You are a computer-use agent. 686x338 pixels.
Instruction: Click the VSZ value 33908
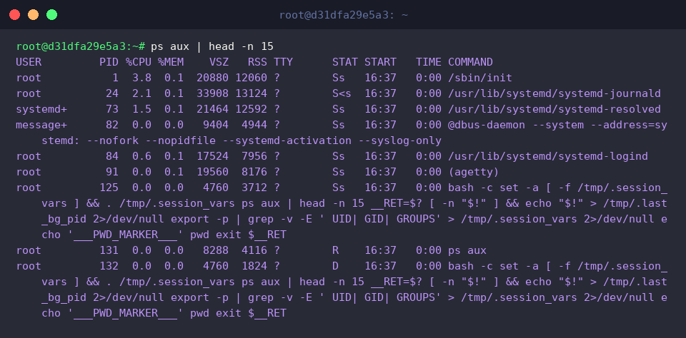click(212, 93)
